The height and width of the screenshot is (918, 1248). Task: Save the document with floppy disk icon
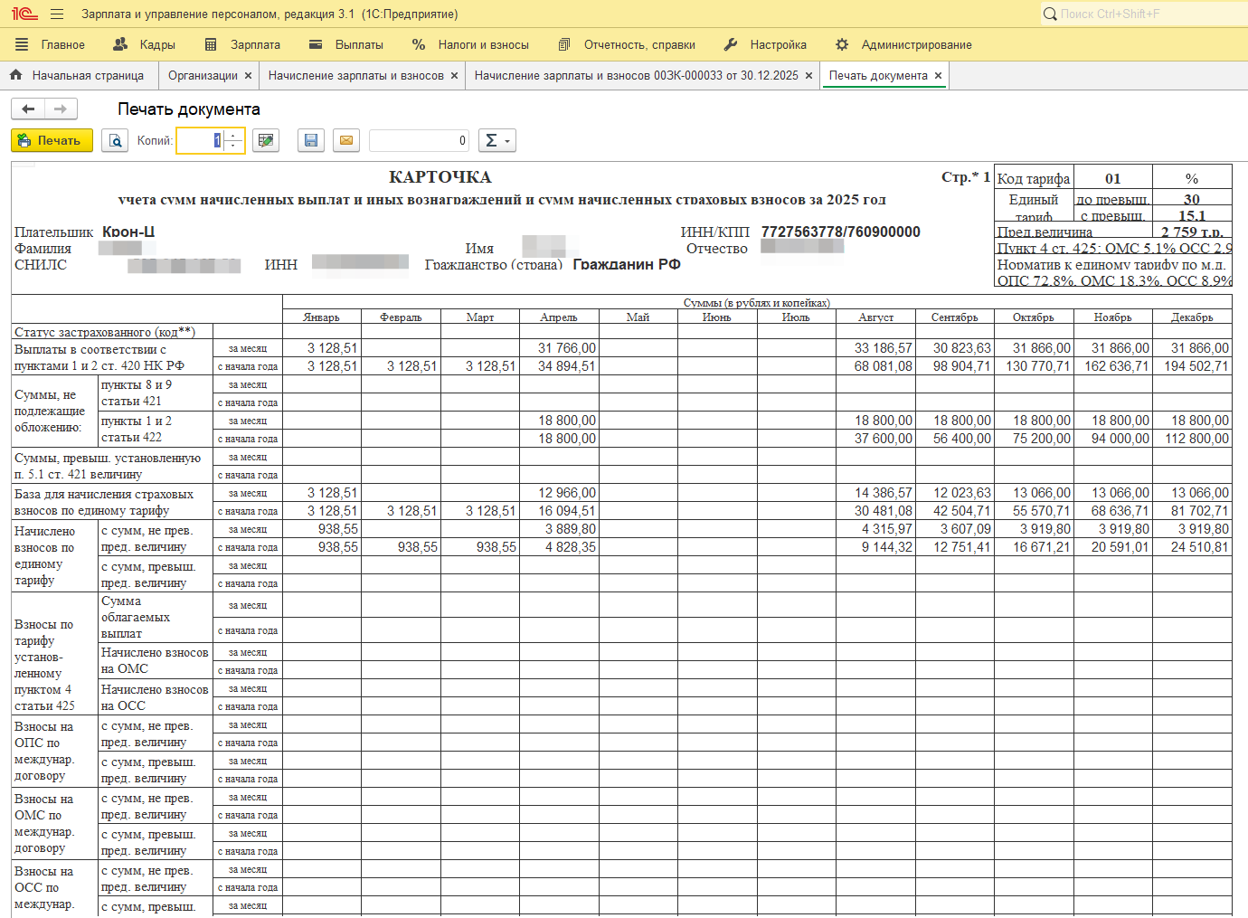click(x=311, y=140)
